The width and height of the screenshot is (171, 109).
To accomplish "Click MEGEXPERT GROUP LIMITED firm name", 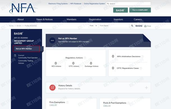I will pyautogui.click(x=24, y=42).
